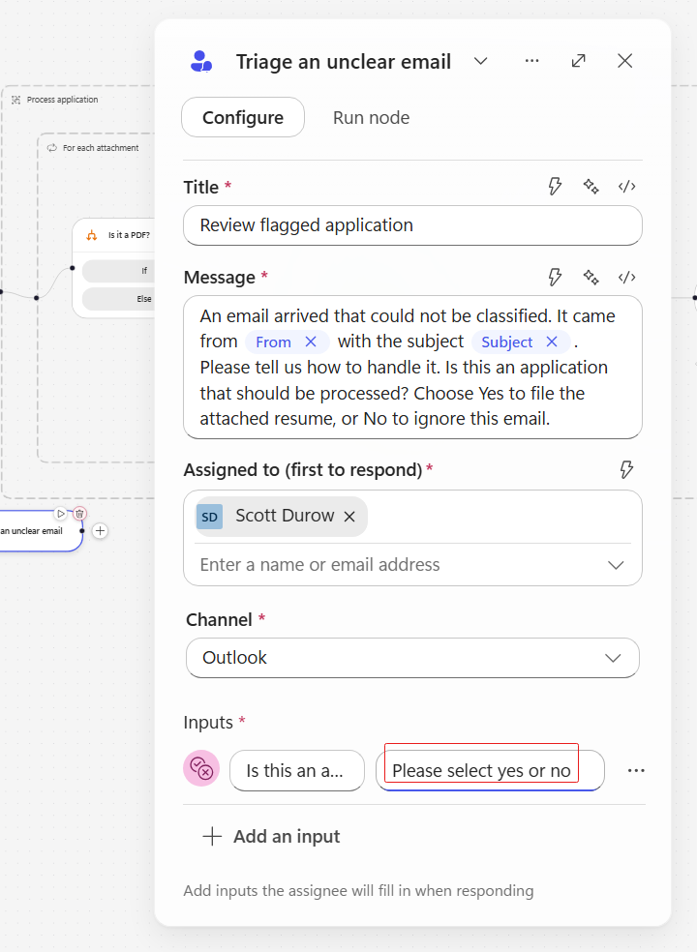The image size is (697, 952).
Task: Insert dynamic content lightning icon for Message
Action: click(x=555, y=277)
